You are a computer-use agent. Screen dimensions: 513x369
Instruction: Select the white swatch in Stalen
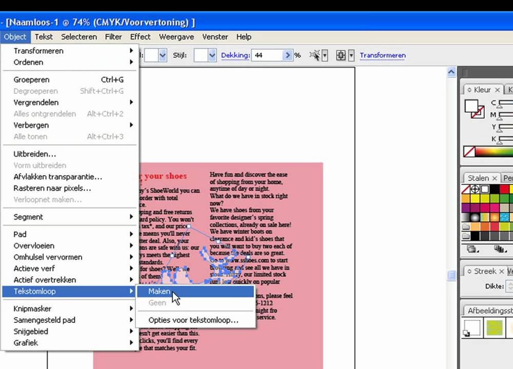pos(485,189)
